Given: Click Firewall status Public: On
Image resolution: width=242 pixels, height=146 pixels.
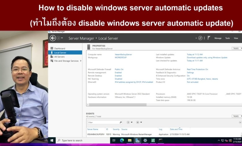Looking at the screenshot, I should pos(119,69).
